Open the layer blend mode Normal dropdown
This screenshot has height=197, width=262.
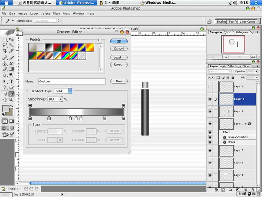click(x=220, y=72)
